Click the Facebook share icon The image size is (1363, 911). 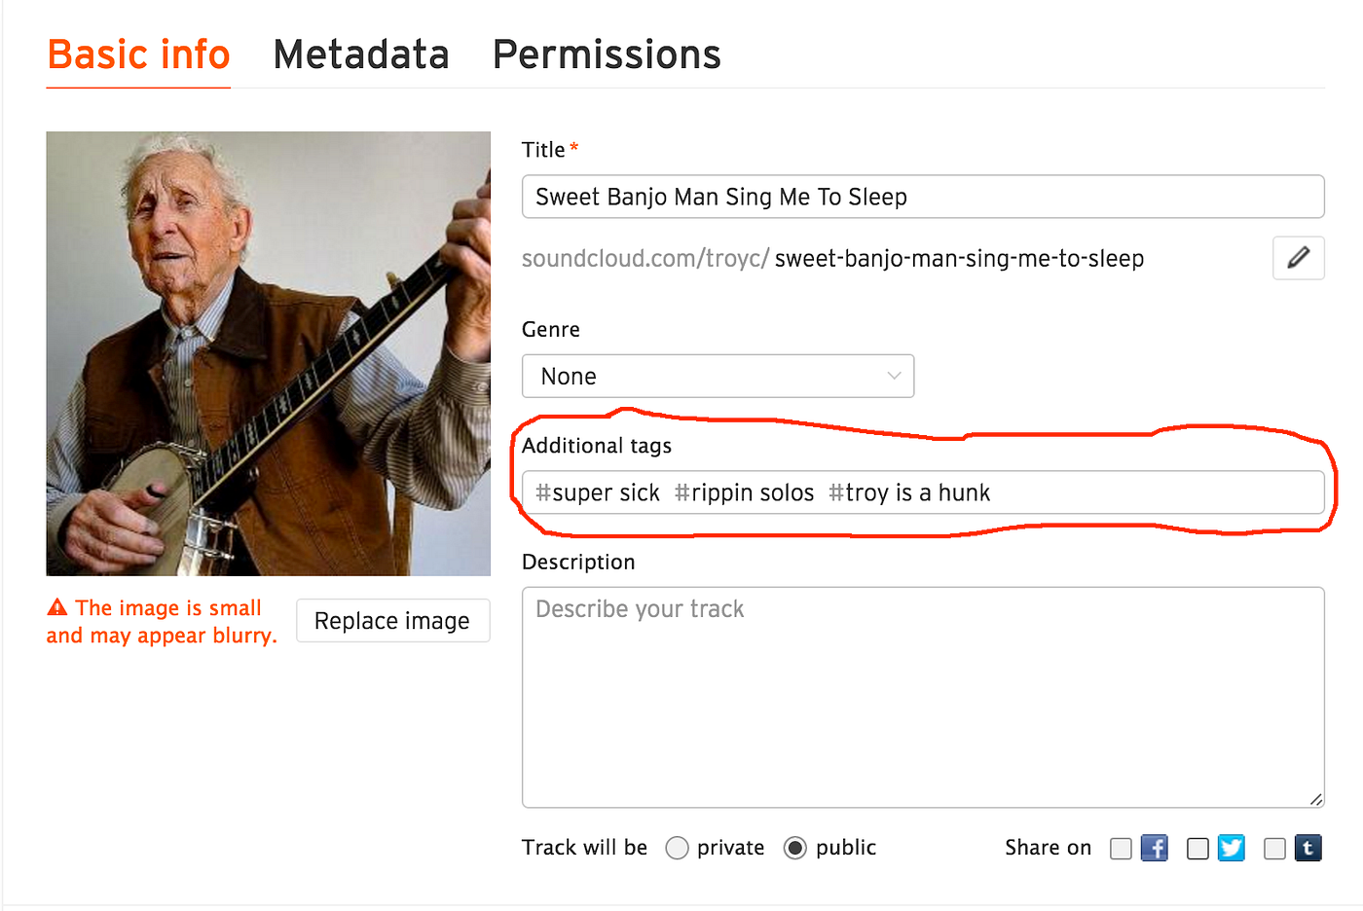click(1155, 848)
